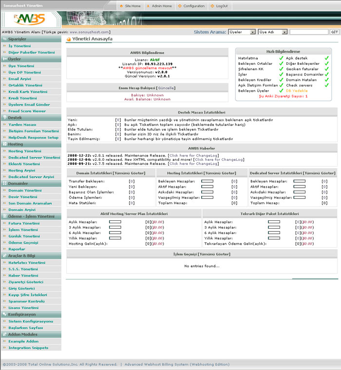Open Üye Yönetimi in sidebar
This screenshot has height=370, width=341.
tap(21, 66)
